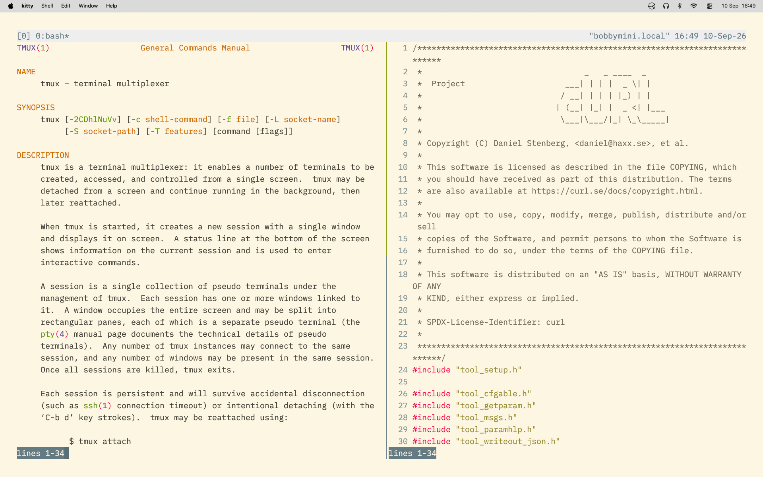This screenshot has width=763, height=477.
Task: Open the Help menu
Action: (112, 6)
